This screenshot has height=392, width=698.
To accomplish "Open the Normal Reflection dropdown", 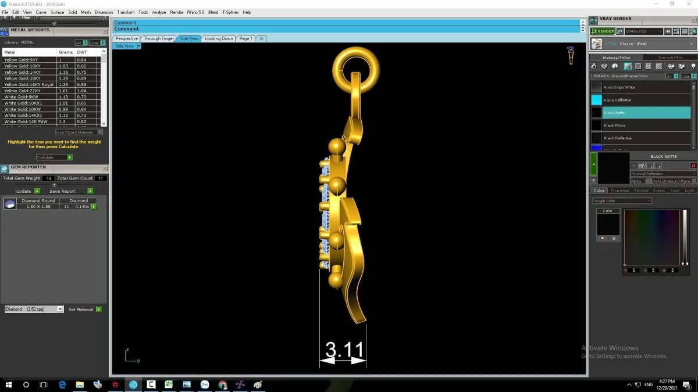I will (664, 174).
